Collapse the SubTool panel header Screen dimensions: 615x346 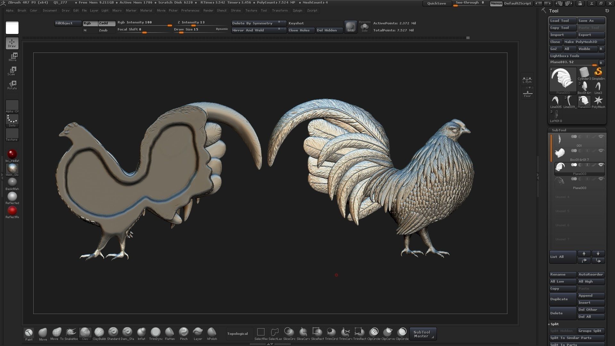559,130
